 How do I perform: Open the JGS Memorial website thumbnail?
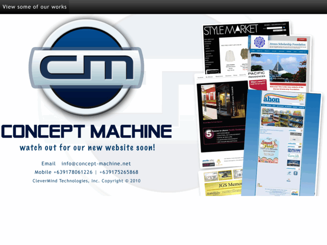point(220,183)
